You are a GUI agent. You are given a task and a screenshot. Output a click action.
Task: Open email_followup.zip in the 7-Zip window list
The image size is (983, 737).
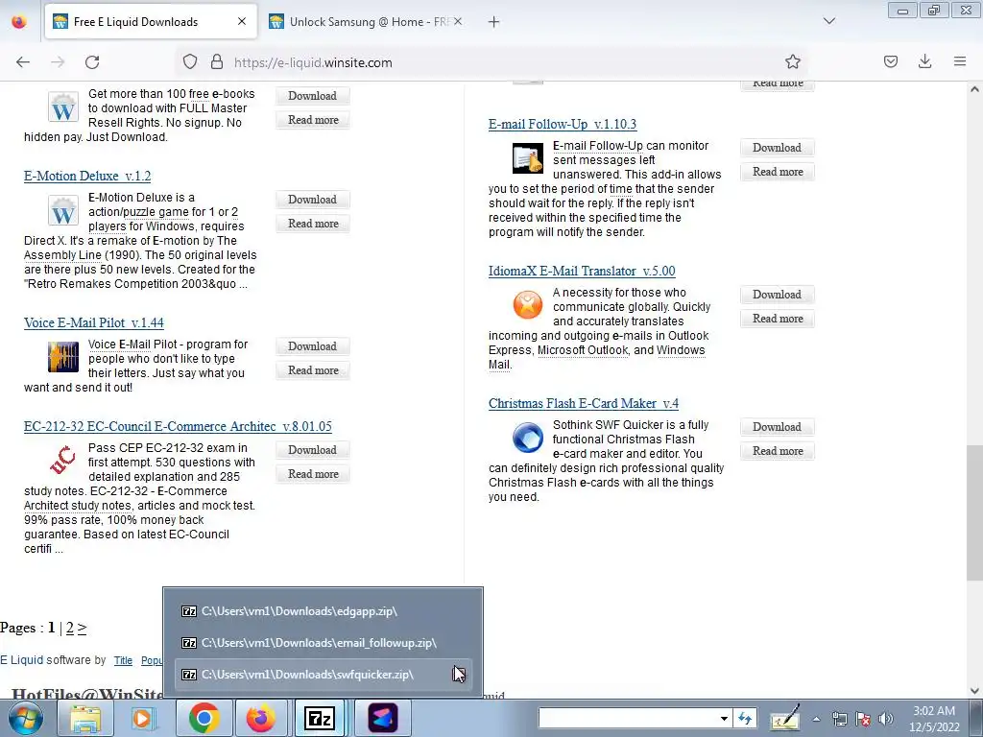coord(323,643)
